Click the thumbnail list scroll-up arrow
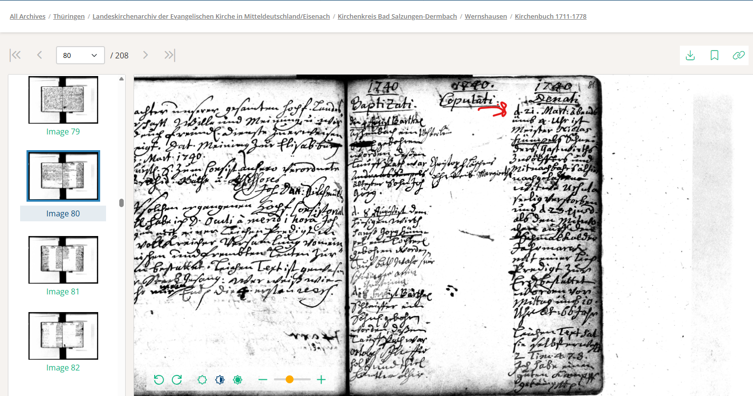 (x=121, y=79)
